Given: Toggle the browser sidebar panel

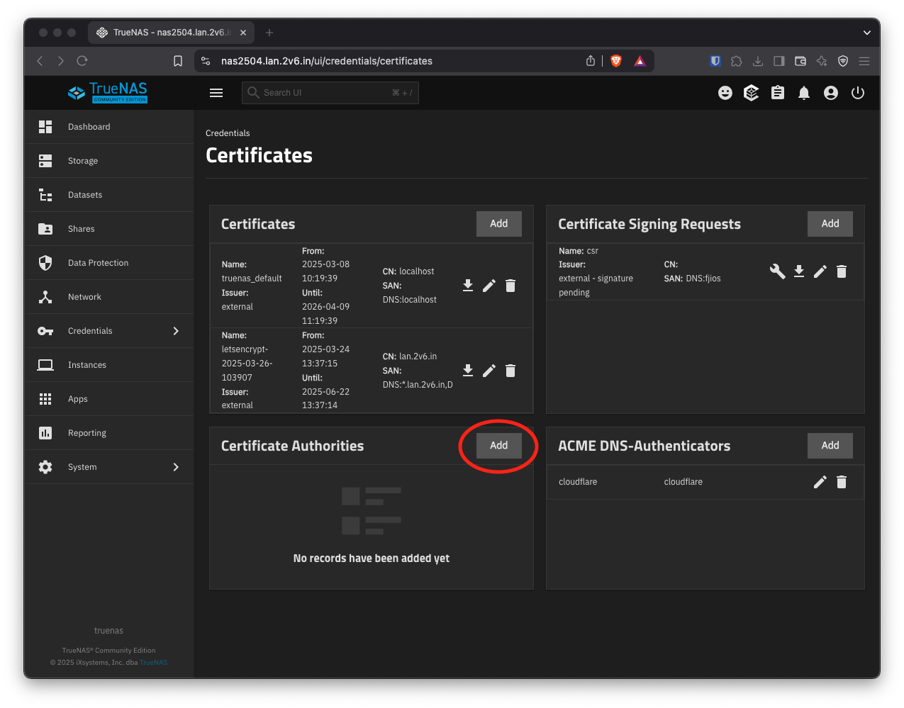Looking at the screenshot, I should click(779, 61).
